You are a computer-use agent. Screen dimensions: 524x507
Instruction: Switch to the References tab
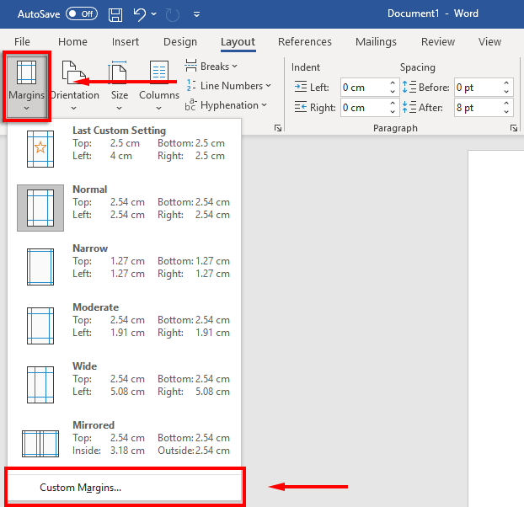pyautogui.click(x=304, y=42)
